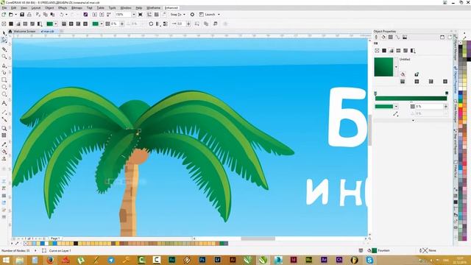471x265 pixels.
Task: Select the Zoom tool in the toolbox
Action: [x=4, y=57]
